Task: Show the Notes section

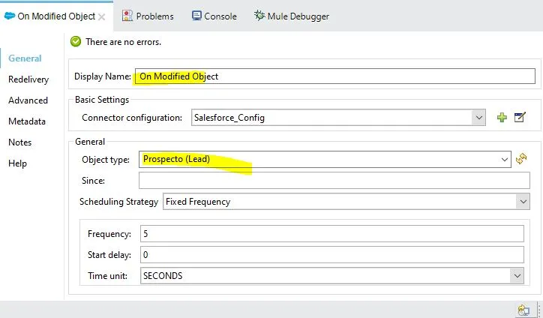Action: tap(19, 142)
